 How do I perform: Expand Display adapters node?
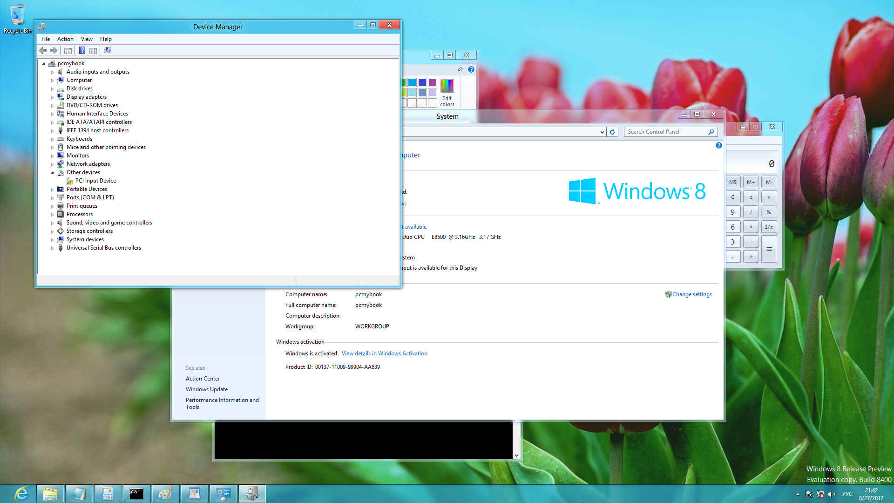tap(52, 97)
